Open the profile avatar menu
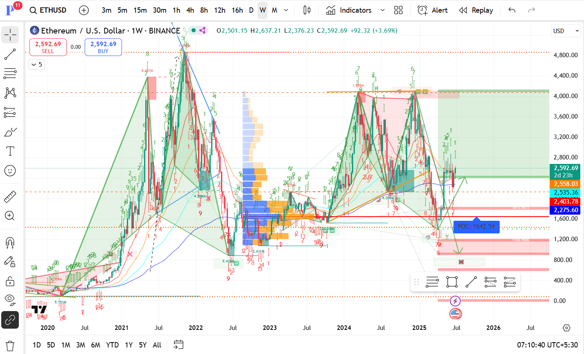584x354 pixels. pos(11,10)
